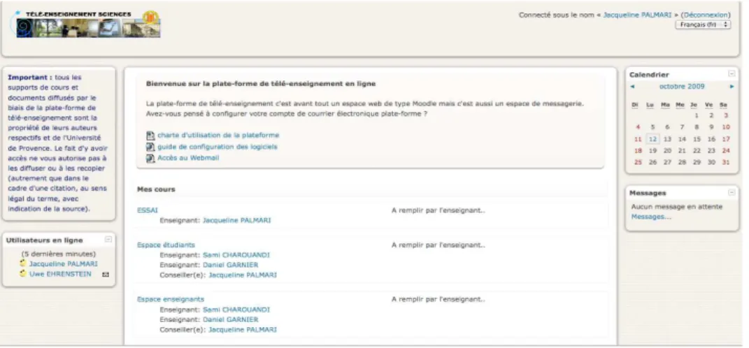Click the (5 dernières minutes) text
Screen dimensions: 749x348
pyautogui.click(x=58, y=254)
